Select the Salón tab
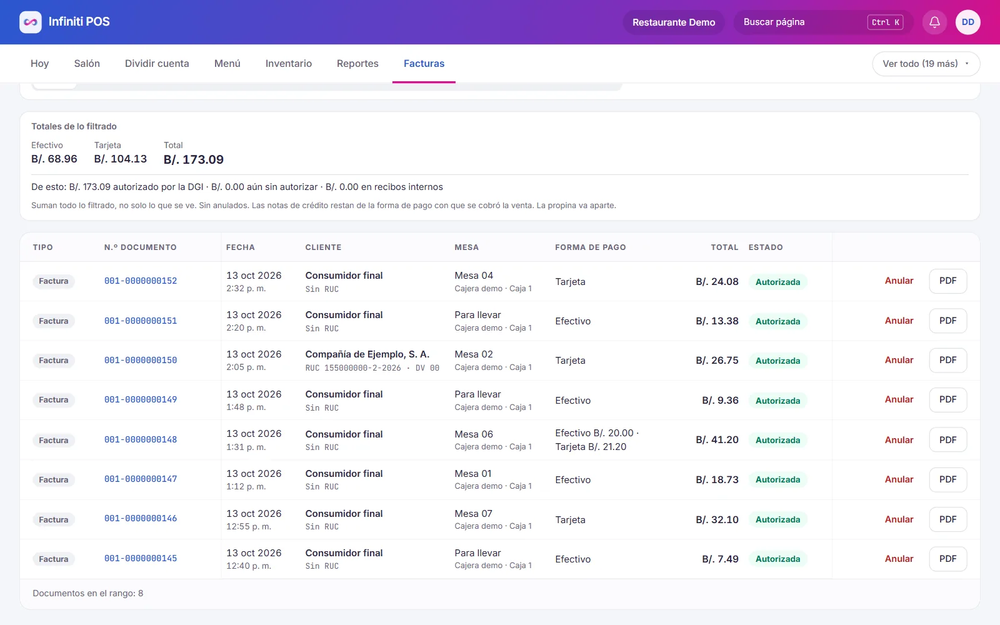Image resolution: width=1000 pixels, height=625 pixels. [x=87, y=64]
